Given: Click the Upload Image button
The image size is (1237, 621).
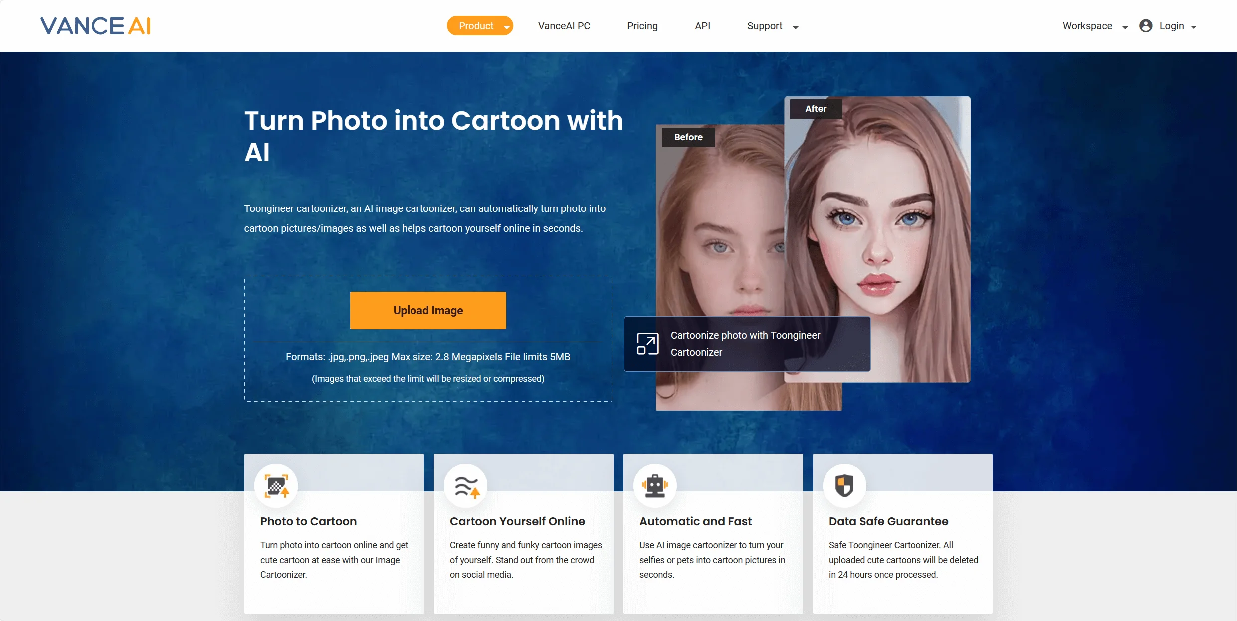Looking at the screenshot, I should point(428,310).
